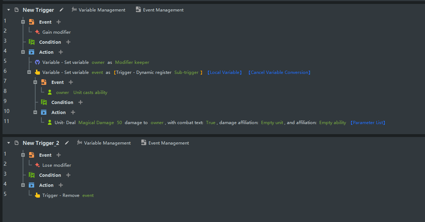This screenshot has width=425, height=222.
Task: Add an action in New Trigger
Action: (61, 52)
